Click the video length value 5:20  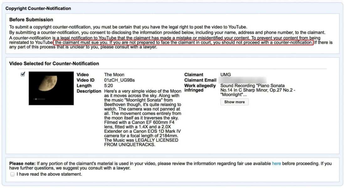(109, 86)
